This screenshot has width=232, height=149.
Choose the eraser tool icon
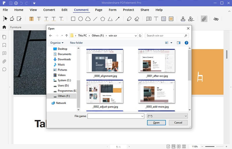coord(137,19)
